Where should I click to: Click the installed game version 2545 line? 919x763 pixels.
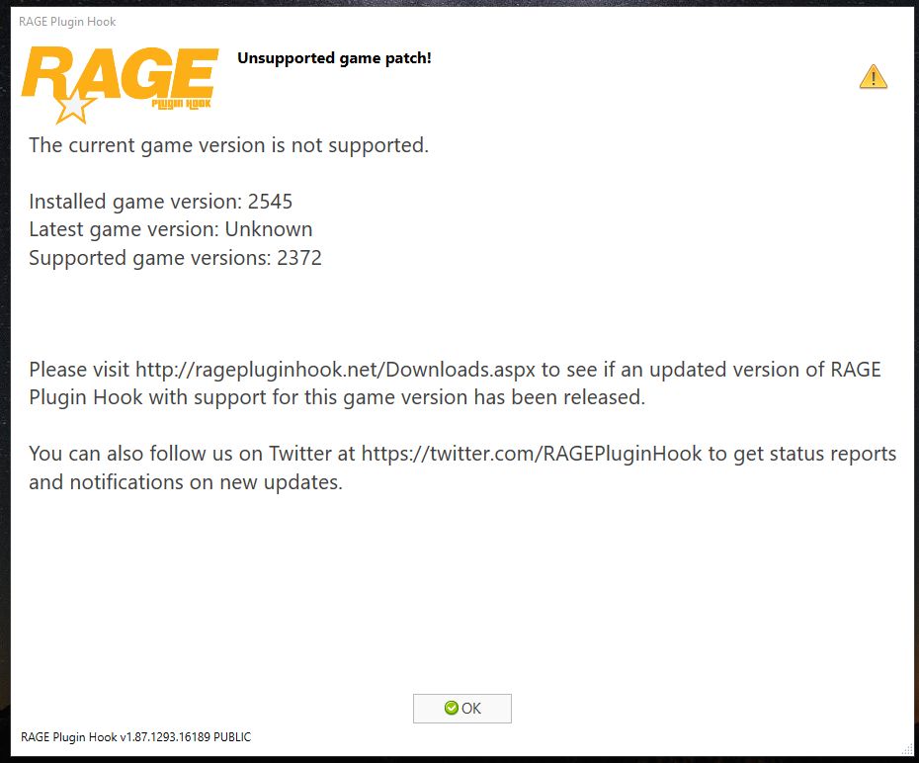point(161,201)
